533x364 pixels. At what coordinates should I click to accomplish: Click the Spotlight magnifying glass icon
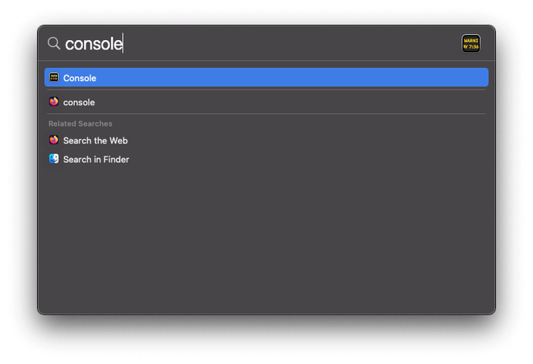53,43
